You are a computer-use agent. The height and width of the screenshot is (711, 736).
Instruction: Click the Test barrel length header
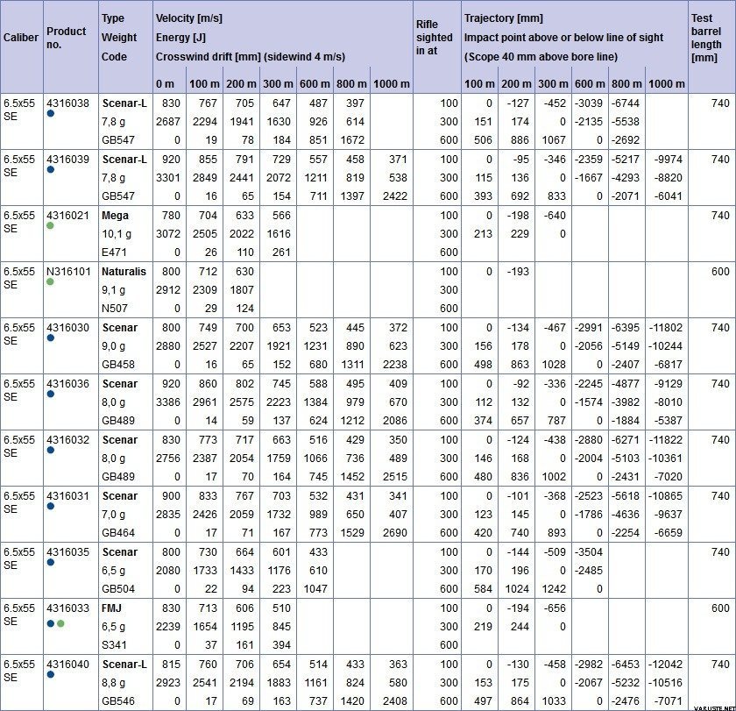(706, 38)
